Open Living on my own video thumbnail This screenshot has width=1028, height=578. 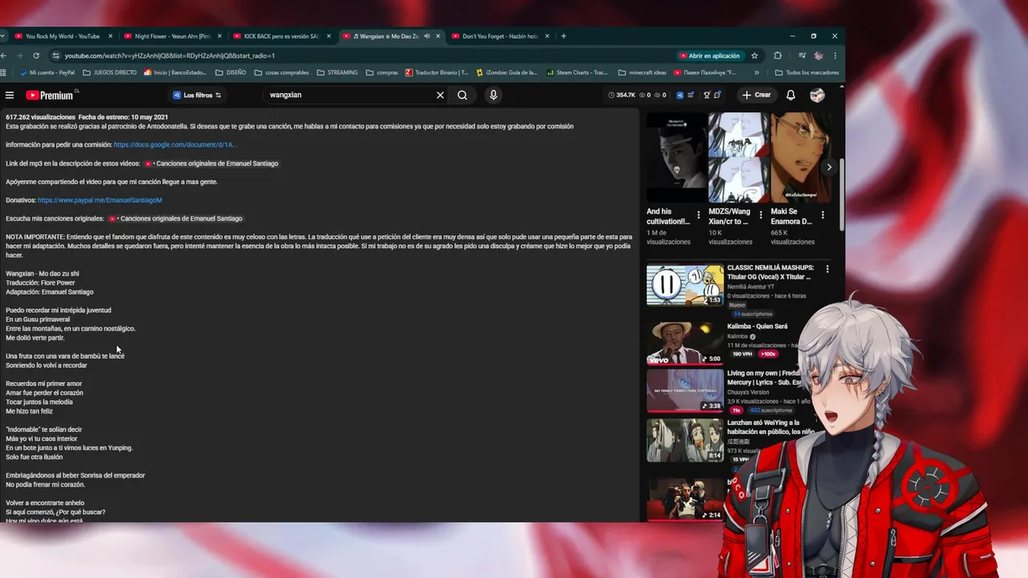pyautogui.click(x=685, y=390)
